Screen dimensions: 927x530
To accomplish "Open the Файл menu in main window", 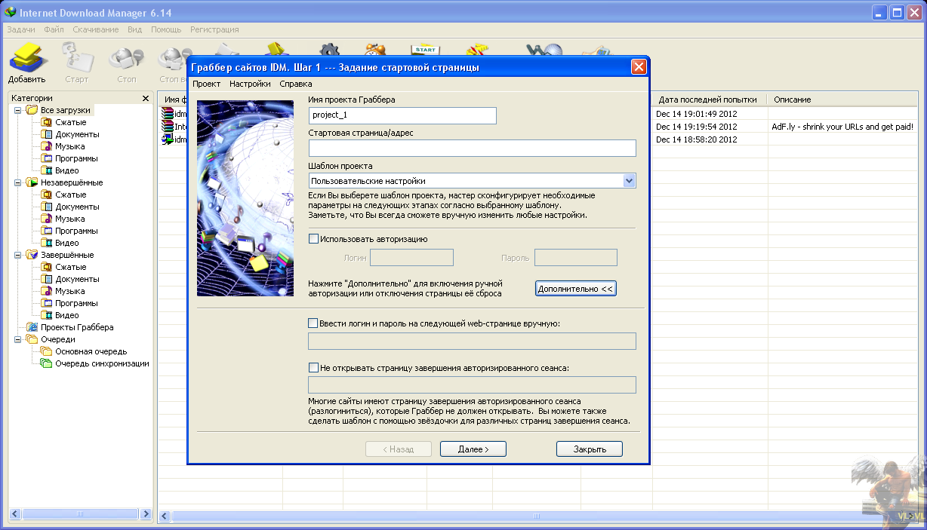I will (x=54, y=29).
